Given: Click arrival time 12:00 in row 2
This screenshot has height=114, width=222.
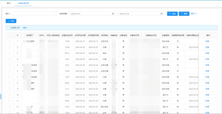Looking at the screenshot, I should pos(67,47).
